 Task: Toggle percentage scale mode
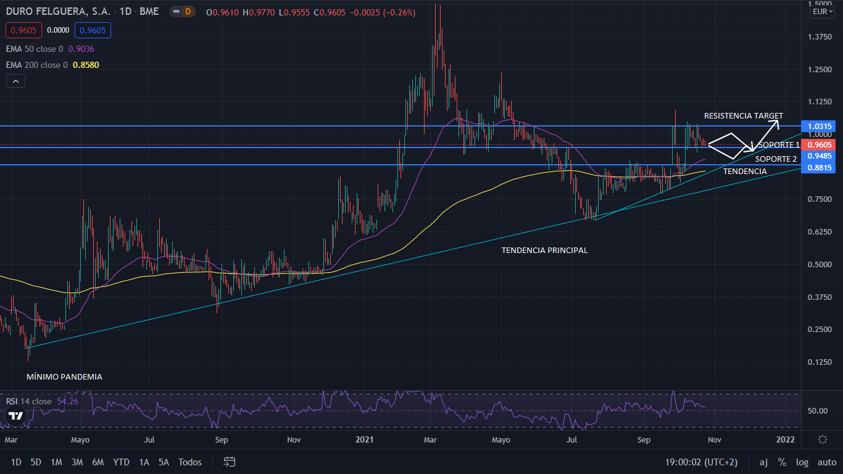click(x=782, y=462)
